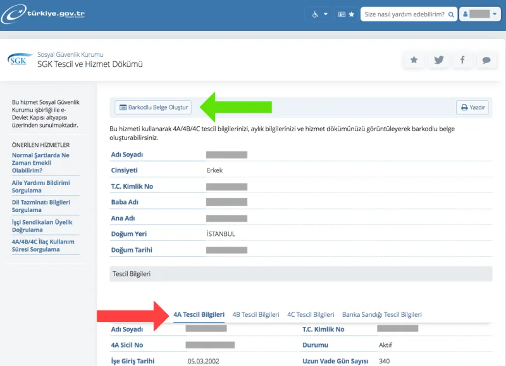Click the türkiye.gov.tr logo
The width and height of the screenshot is (506, 366).
[42, 13]
